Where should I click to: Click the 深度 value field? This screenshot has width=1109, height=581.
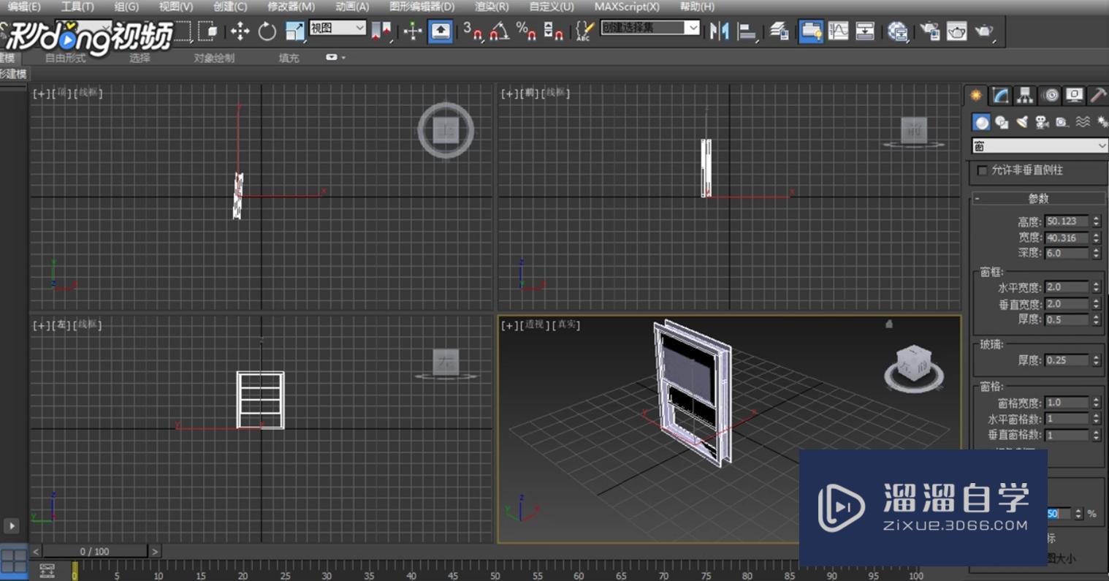(1067, 253)
